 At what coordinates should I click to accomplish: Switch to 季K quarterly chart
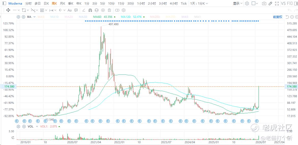(71, 3)
